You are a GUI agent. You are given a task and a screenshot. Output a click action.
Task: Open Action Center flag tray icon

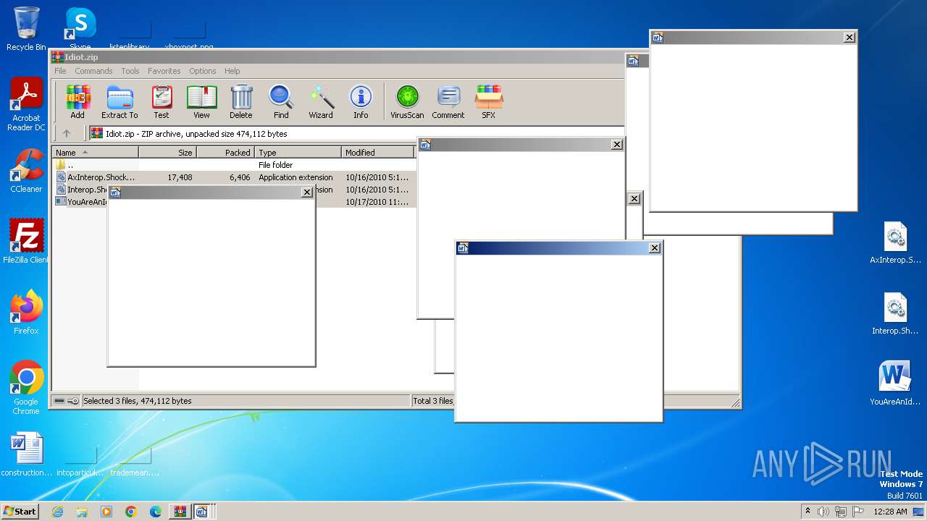858,512
